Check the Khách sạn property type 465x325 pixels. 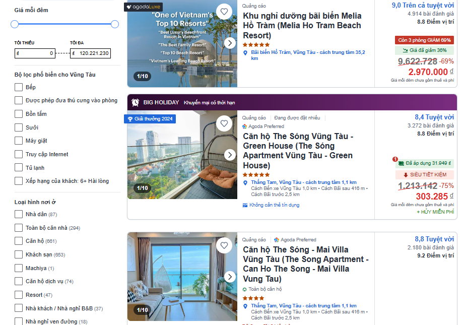(x=19, y=254)
